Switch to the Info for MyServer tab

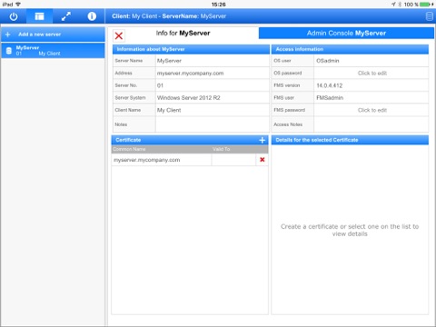[183, 34]
